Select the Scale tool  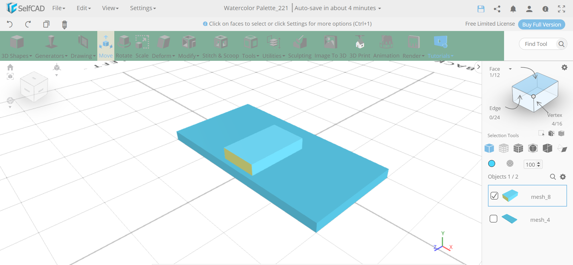click(x=142, y=46)
